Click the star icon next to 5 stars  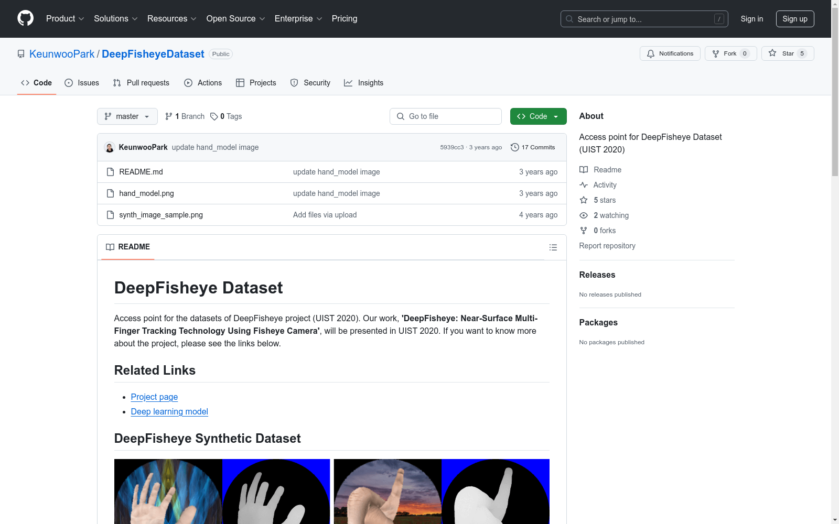584,200
